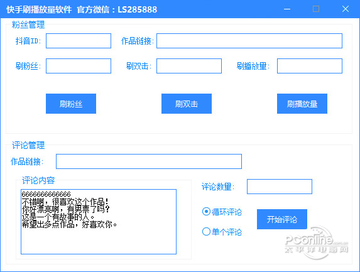The height and width of the screenshot is (272, 360).
Task: Click the blue 刷双击 button
Action: [x=187, y=104]
